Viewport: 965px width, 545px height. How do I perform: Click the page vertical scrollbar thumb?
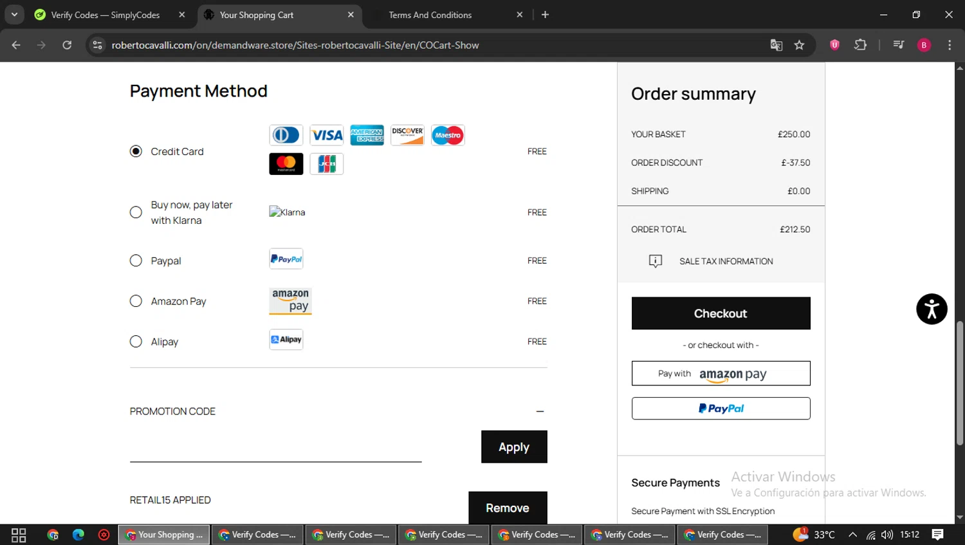click(960, 382)
